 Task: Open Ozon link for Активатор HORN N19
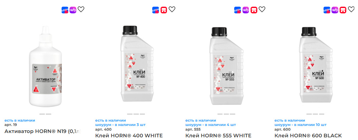click(65, 10)
